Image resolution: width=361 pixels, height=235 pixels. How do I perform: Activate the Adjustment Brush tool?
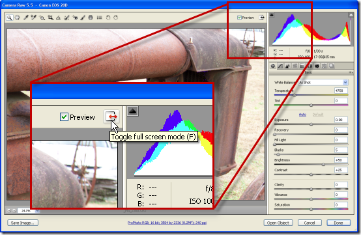(x=83, y=18)
